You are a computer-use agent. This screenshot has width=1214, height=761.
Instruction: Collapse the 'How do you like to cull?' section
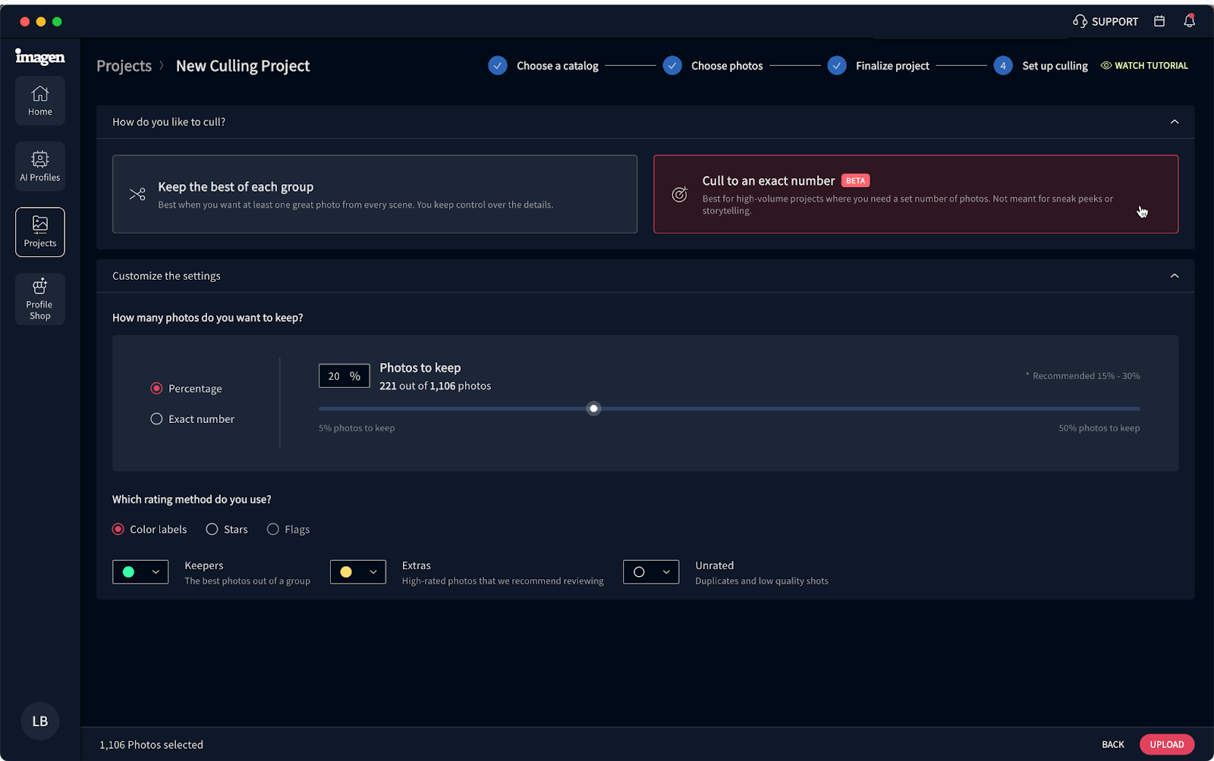pyautogui.click(x=1175, y=121)
